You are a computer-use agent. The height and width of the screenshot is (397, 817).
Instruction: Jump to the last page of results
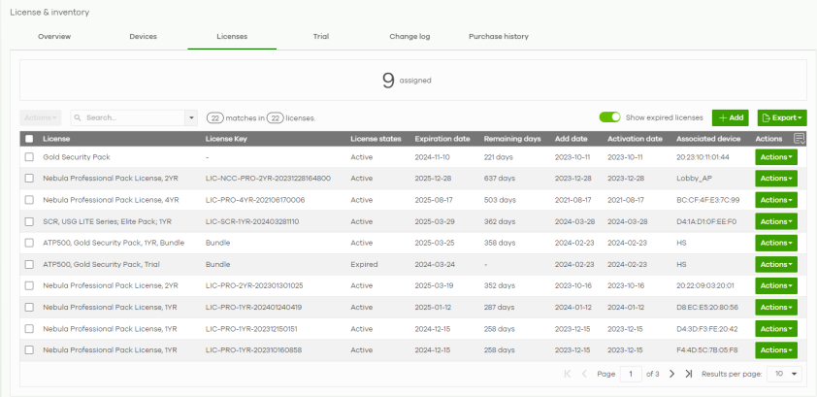point(688,374)
